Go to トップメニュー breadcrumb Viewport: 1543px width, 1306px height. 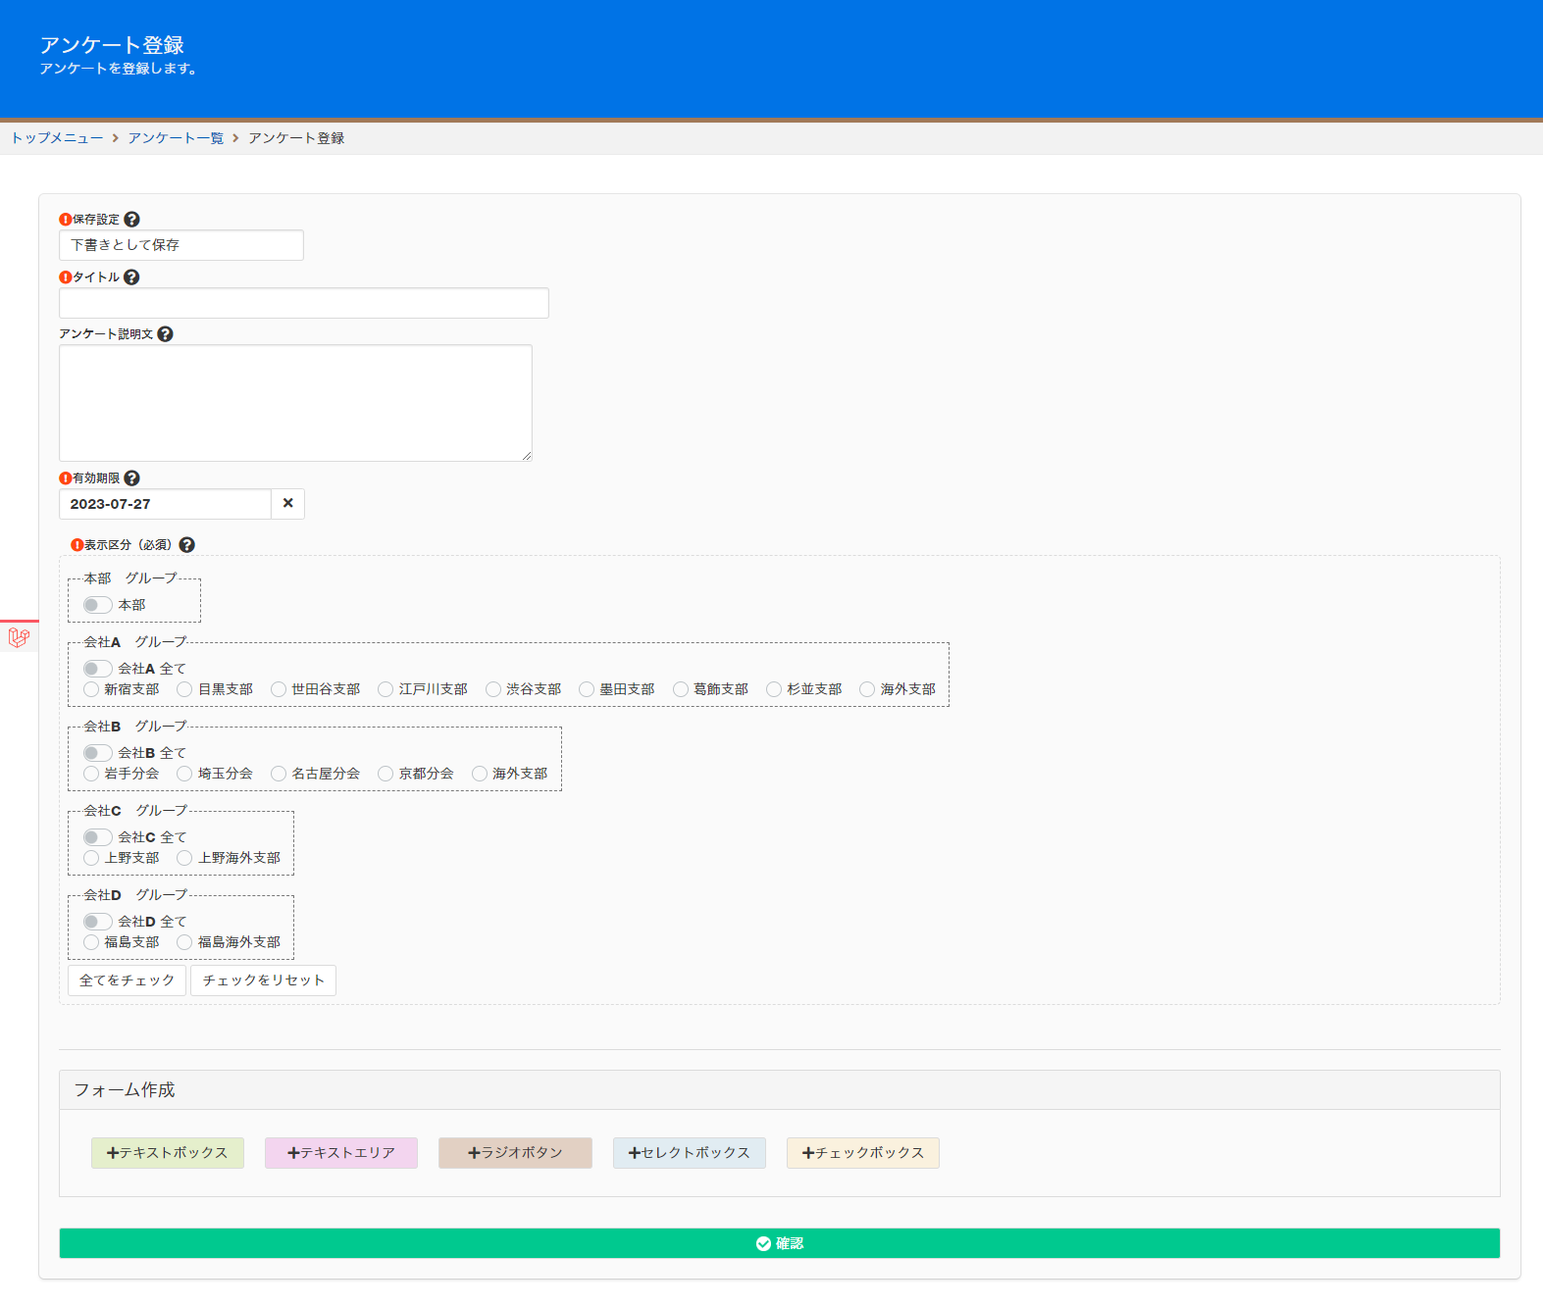pyautogui.click(x=57, y=138)
